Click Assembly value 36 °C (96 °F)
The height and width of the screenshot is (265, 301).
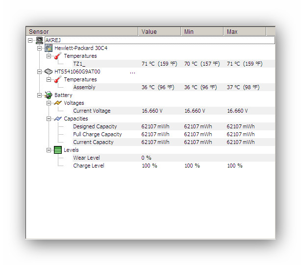(158, 87)
